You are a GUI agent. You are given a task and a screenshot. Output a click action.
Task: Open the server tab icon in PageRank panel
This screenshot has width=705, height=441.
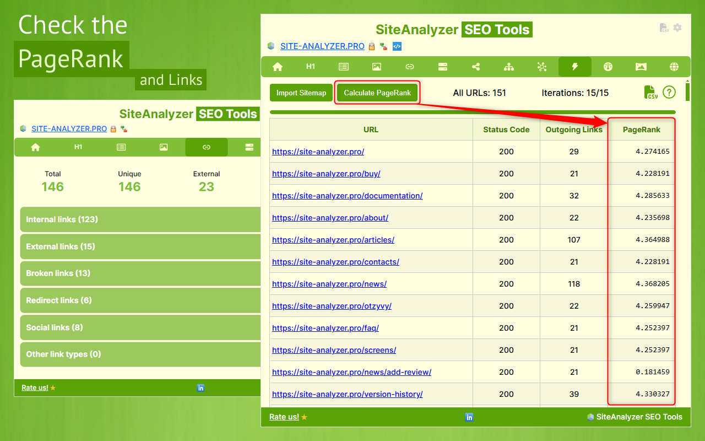point(443,67)
